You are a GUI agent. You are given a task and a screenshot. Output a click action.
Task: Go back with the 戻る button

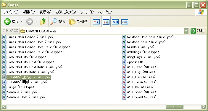click(11, 21)
